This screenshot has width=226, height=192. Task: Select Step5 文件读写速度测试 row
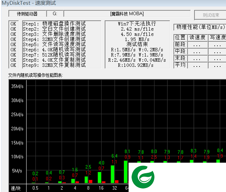point(54,45)
